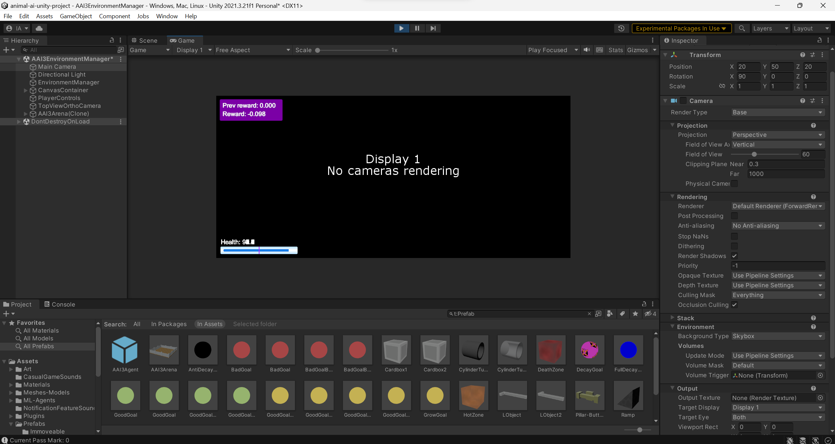Click the step-frame button next to pause
This screenshot has height=444, width=835.
[x=433, y=28]
